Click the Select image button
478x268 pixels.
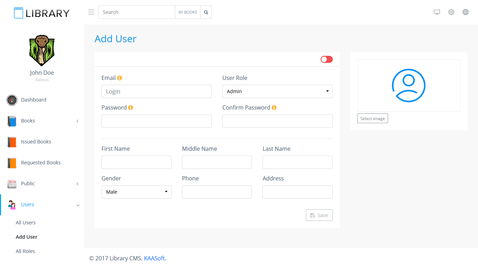coord(372,119)
